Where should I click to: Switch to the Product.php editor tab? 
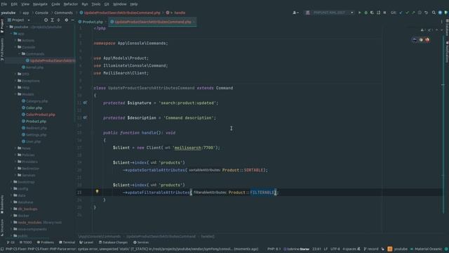point(92,22)
